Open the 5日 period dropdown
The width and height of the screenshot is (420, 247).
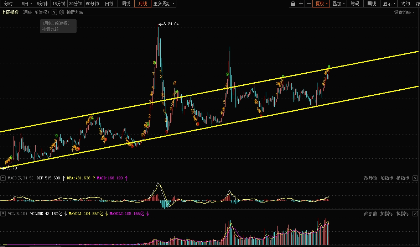[26, 4]
